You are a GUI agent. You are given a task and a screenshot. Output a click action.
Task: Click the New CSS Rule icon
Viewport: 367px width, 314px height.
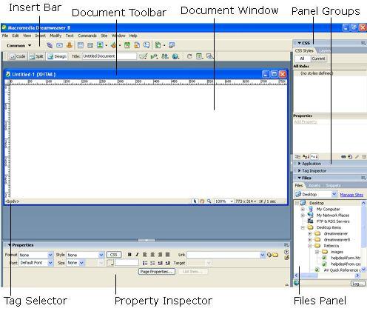click(350, 156)
